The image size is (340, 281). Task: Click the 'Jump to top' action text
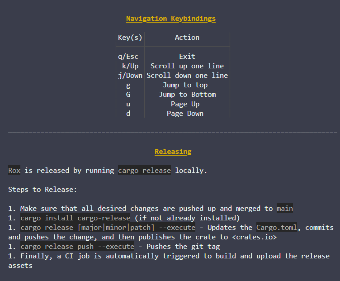point(185,85)
